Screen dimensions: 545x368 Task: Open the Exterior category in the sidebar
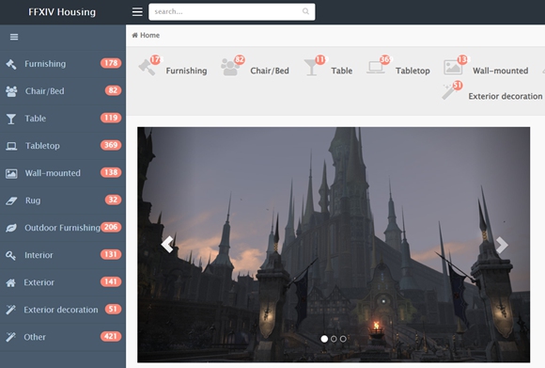tap(63, 282)
